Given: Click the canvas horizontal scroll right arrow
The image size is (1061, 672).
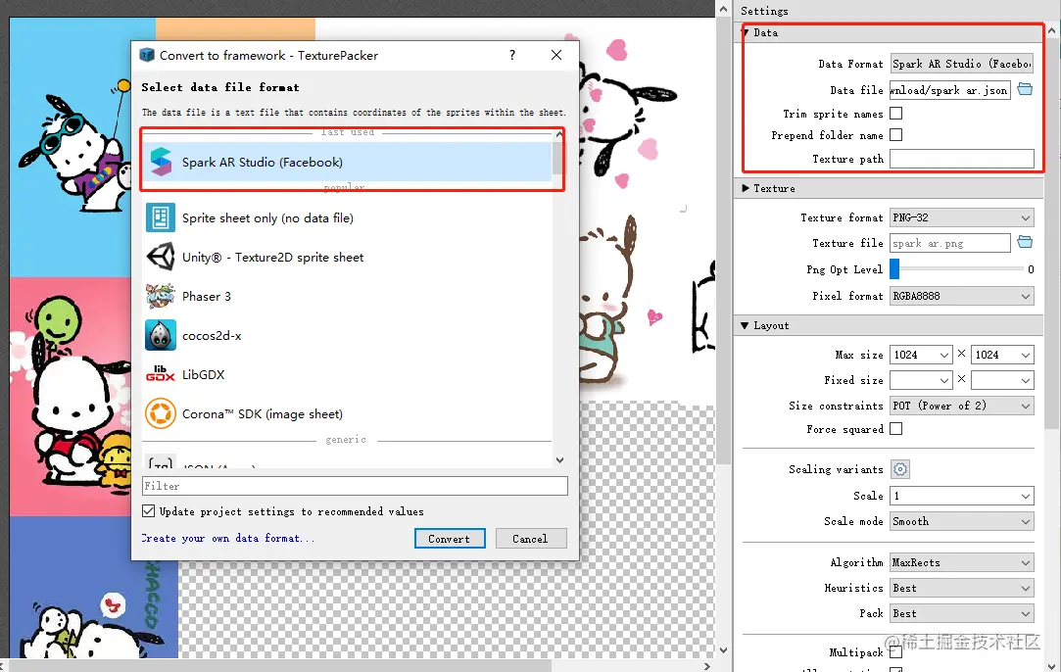Looking at the screenshot, I should pos(707,666).
